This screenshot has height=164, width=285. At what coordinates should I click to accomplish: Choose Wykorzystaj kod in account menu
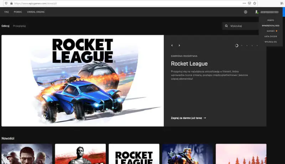(270, 26)
